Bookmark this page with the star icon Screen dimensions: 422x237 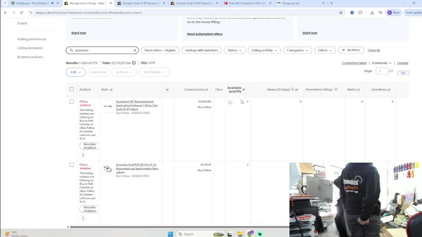tap(341, 13)
